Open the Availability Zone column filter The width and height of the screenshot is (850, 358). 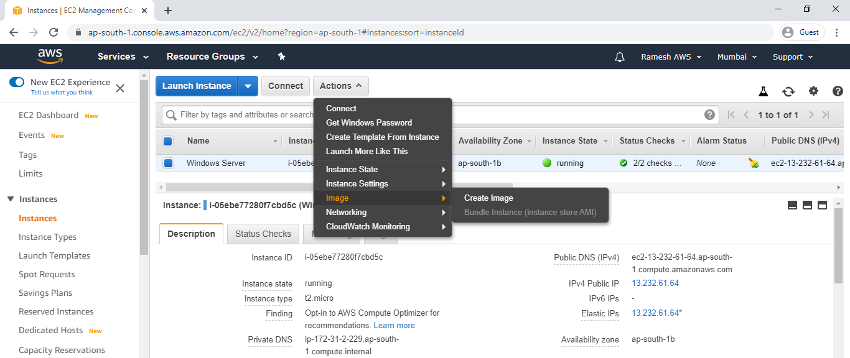[529, 141]
